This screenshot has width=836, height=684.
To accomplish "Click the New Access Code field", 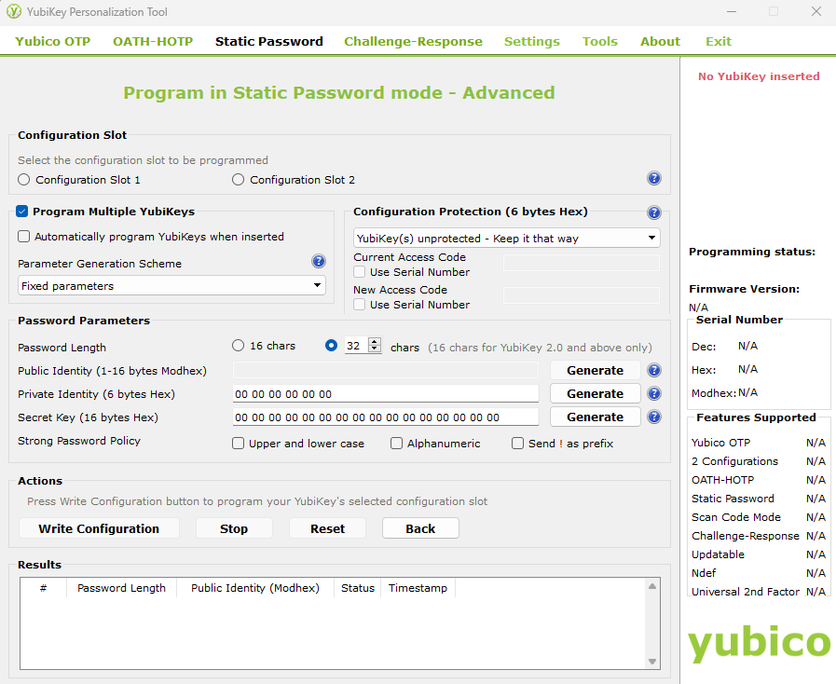I will [582, 295].
